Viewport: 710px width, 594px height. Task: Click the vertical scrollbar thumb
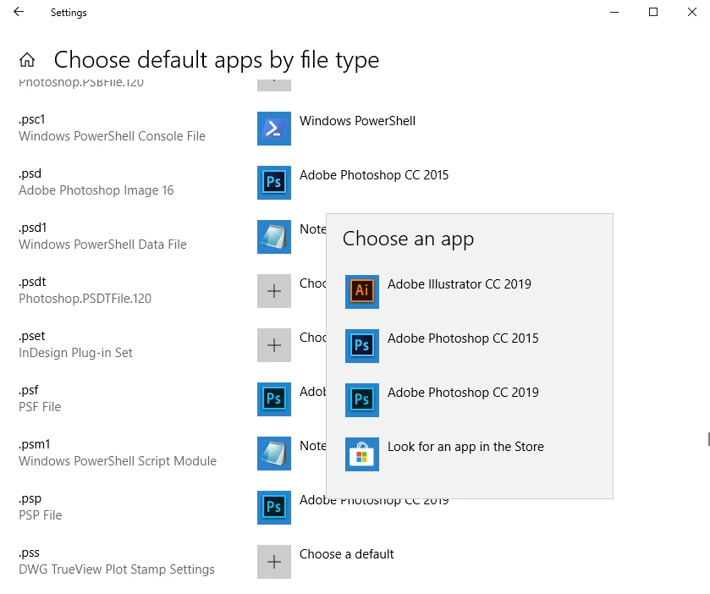708,439
